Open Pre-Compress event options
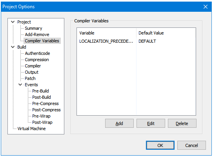 coord(46,103)
